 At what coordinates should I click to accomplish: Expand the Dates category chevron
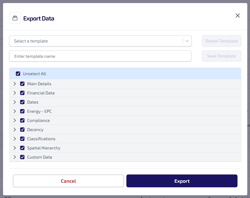(x=14, y=102)
